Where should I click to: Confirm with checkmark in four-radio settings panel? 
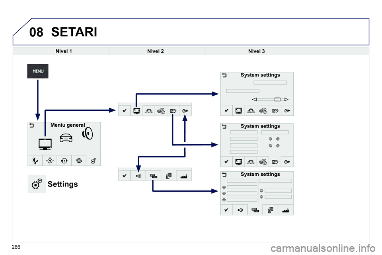coord(226,161)
